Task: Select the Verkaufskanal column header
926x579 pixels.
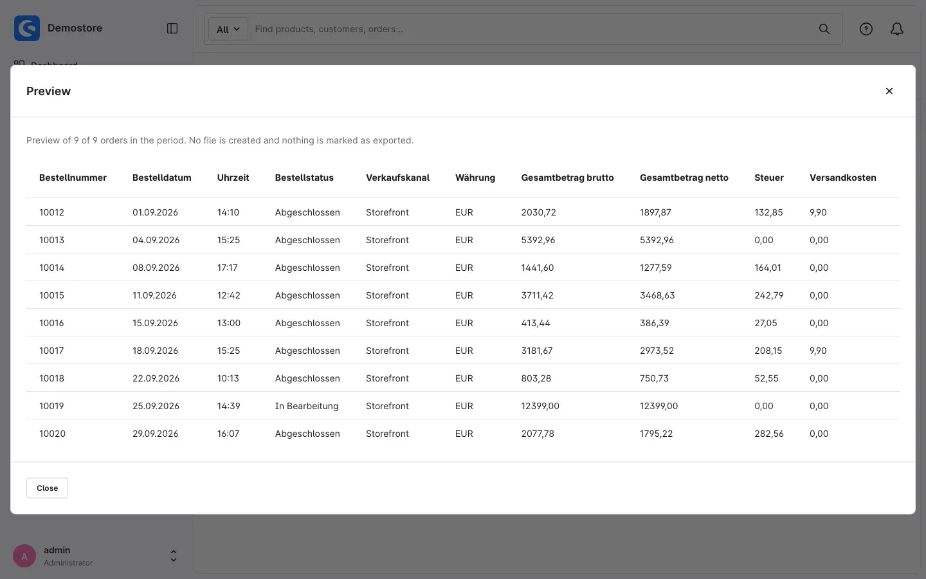Action: point(397,178)
